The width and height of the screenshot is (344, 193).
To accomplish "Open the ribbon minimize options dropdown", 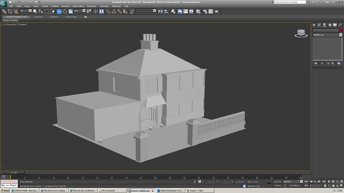I will (86, 17).
